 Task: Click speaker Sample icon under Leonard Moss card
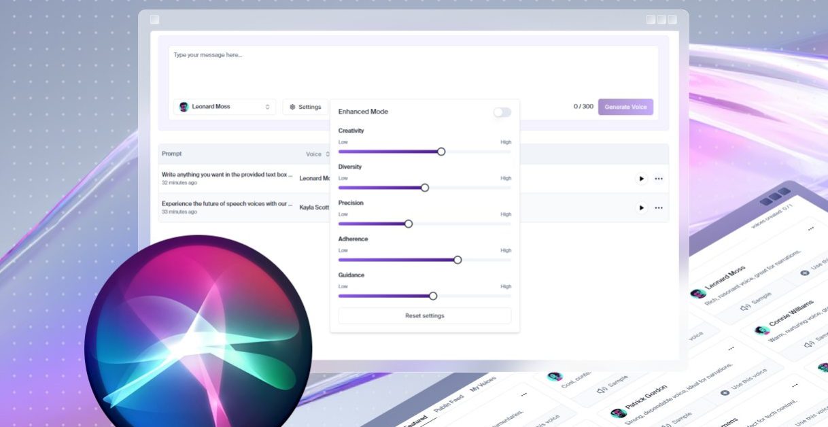745,307
